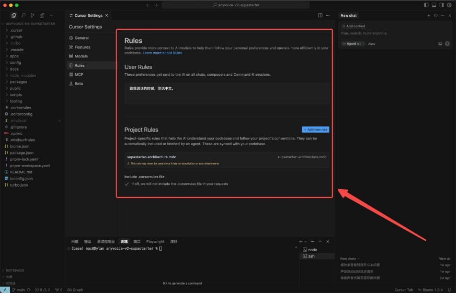This screenshot has height=293, width=456.
Task: Select MCP in Cursor Settings sidebar
Action: [79, 75]
